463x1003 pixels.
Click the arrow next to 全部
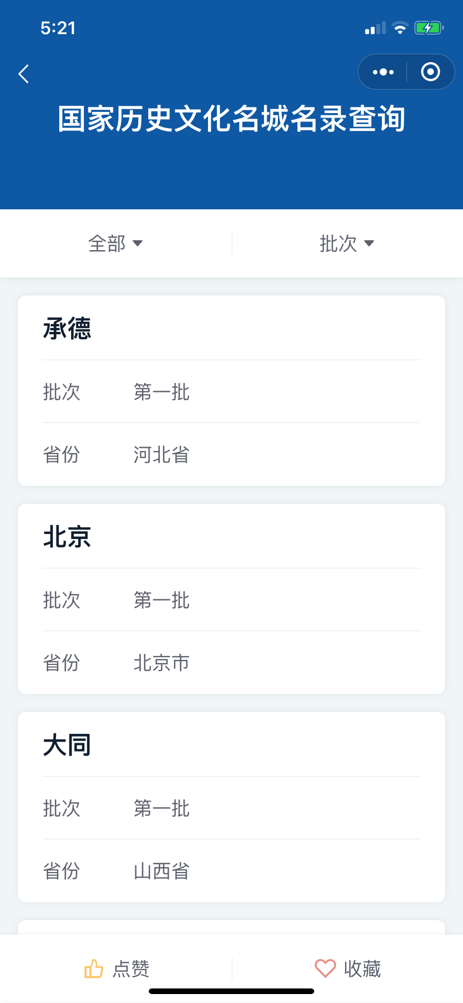[x=138, y=243]
